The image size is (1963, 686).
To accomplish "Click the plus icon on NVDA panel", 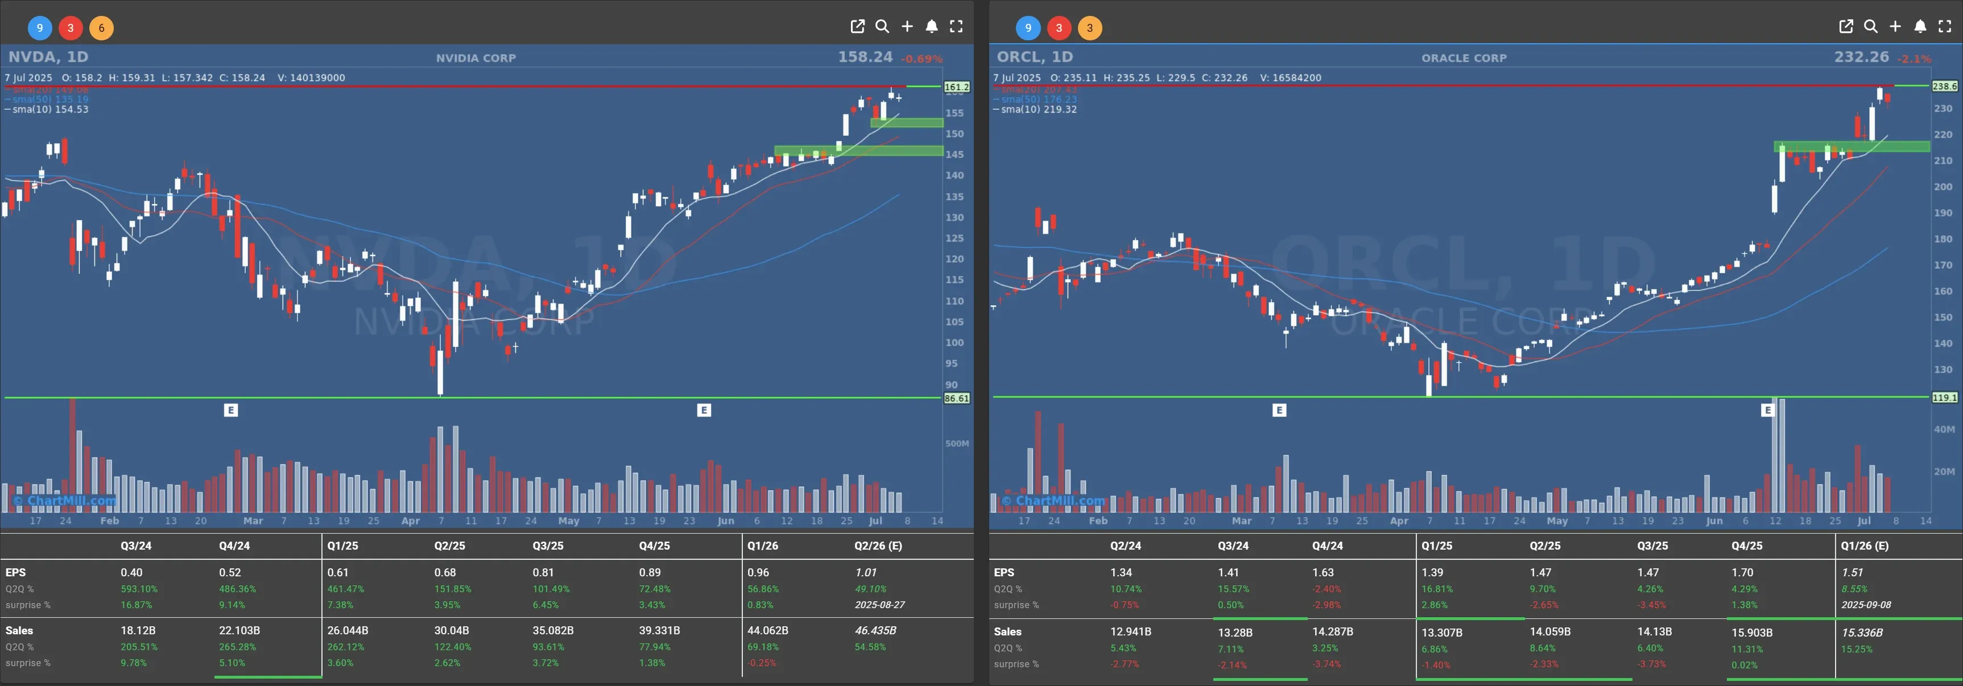I will click(x=907, y=27).
